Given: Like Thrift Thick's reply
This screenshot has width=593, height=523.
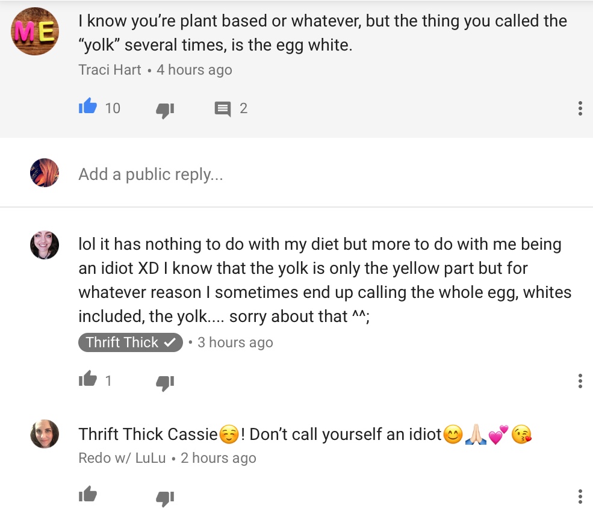Looking at the screenshot, I should [x=88, y=380].
